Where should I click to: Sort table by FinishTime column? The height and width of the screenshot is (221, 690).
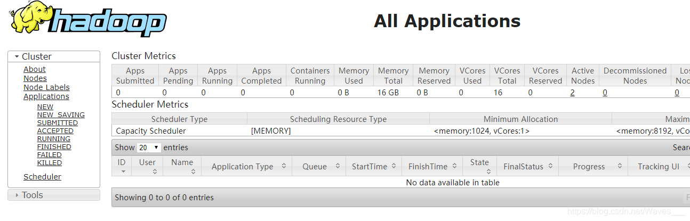coord(432,166)
